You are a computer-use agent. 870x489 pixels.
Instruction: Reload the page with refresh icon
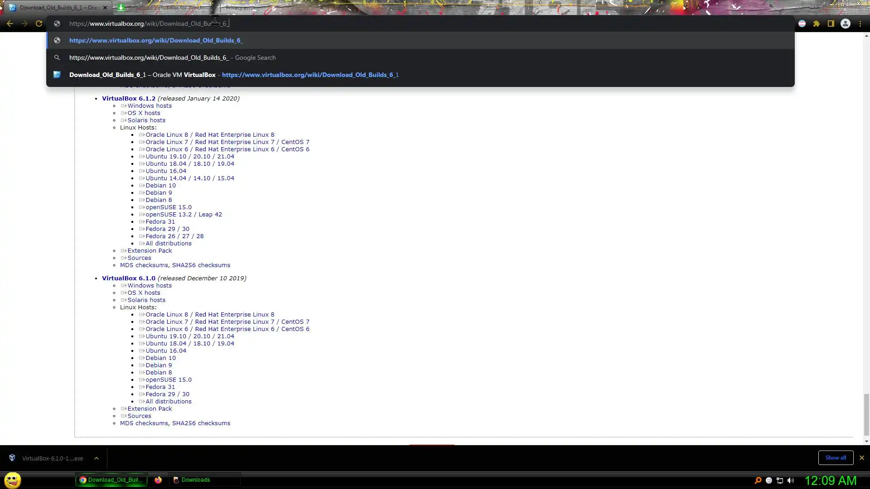pyautogui.click(x=39, y=24)
